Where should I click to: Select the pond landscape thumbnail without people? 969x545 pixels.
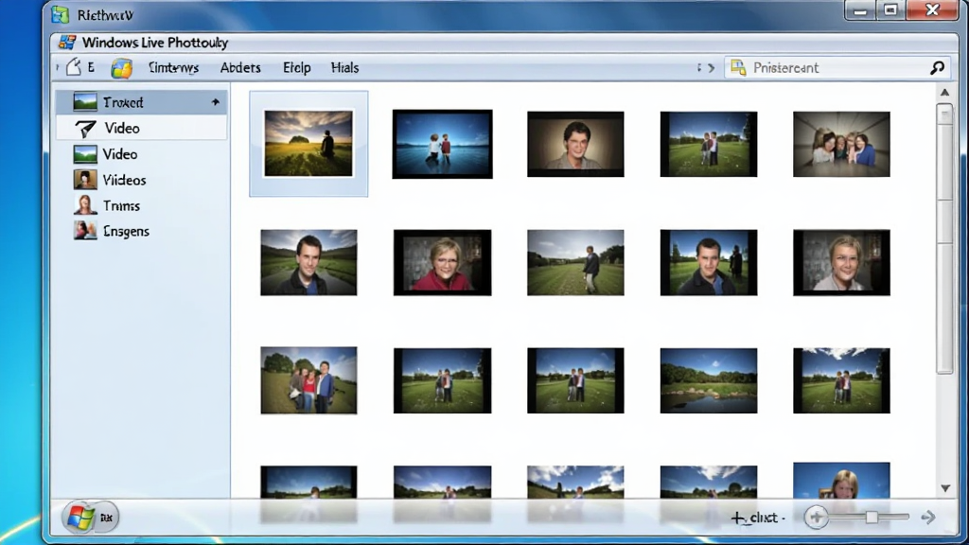pyautogui.click(x=708, y=380)
